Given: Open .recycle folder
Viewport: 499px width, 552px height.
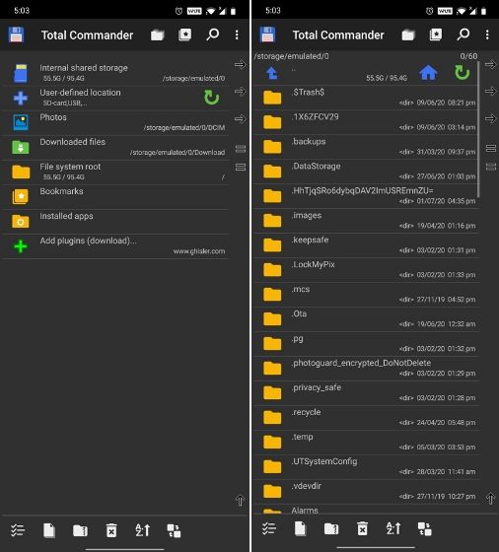Looking at the screenshot, I should (x=366, y=418).
